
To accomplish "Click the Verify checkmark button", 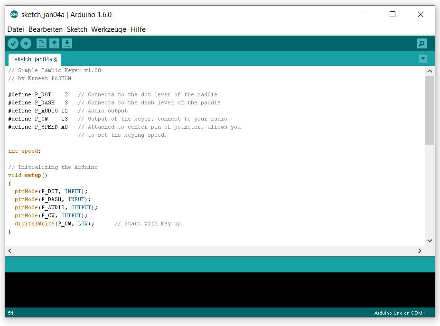I will (13, 44).
